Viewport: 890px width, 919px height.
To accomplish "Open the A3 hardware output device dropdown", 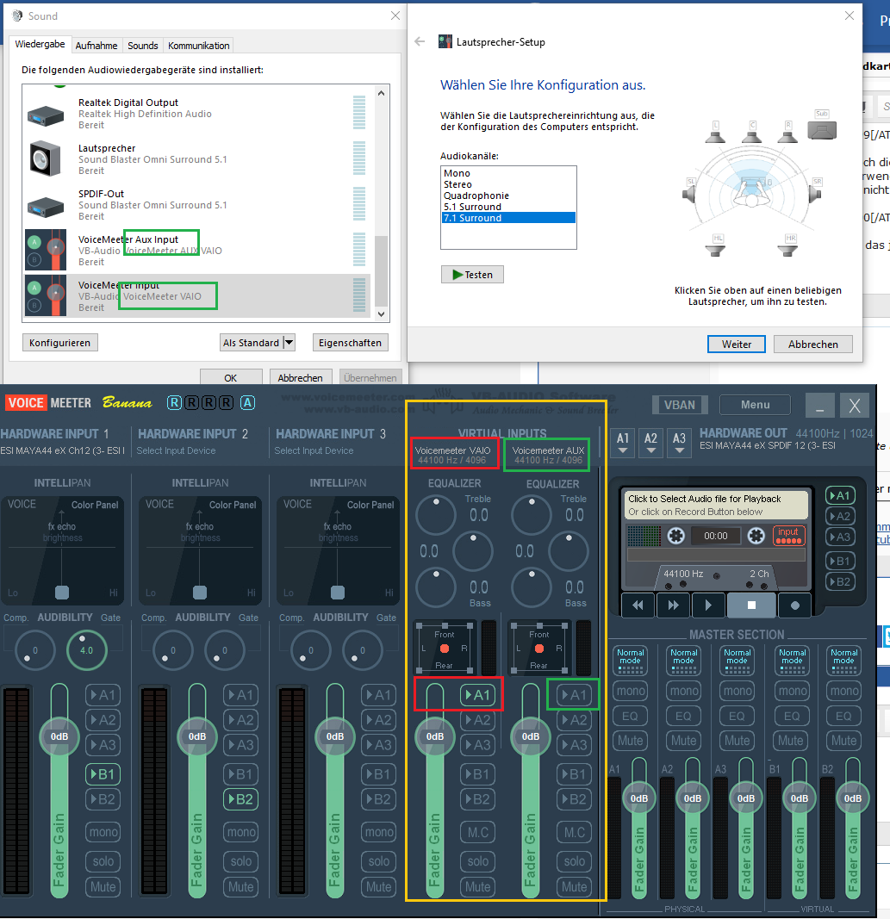I will tap(679, 443).
